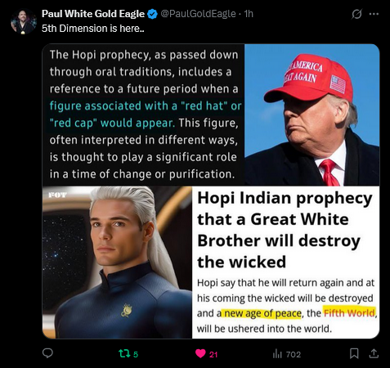Viewport: 390px width, 368px height.
Task: Click the Grok explain-post icon
Action: pyautogui.click(x=356, y=14)
